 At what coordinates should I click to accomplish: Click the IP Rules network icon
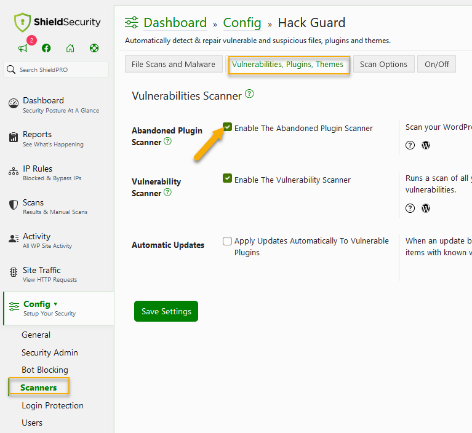(x=14, y=171)
